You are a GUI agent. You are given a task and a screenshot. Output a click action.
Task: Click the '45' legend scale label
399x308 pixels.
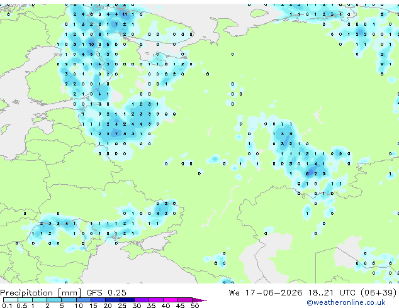coord(180,305)
